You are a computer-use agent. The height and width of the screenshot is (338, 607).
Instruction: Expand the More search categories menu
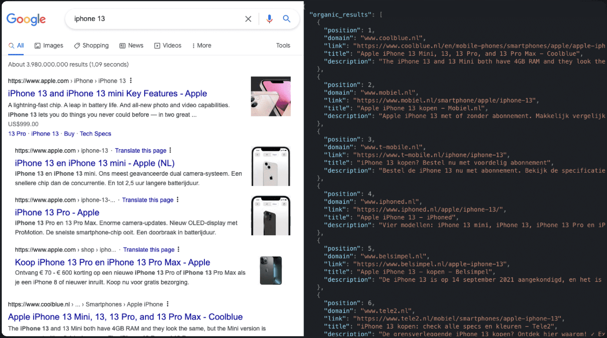coord(202,45)
